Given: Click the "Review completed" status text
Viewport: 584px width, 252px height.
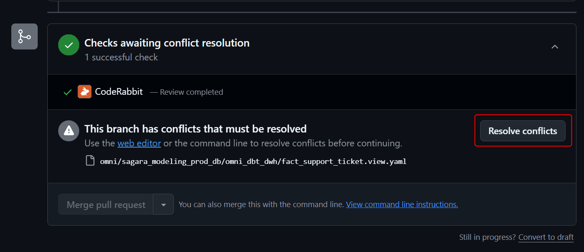Looking at the screenshot, I should pyautogui.click(x=191, y=92).
